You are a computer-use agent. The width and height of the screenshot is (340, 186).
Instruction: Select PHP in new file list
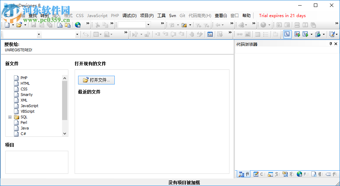[24, 78]
